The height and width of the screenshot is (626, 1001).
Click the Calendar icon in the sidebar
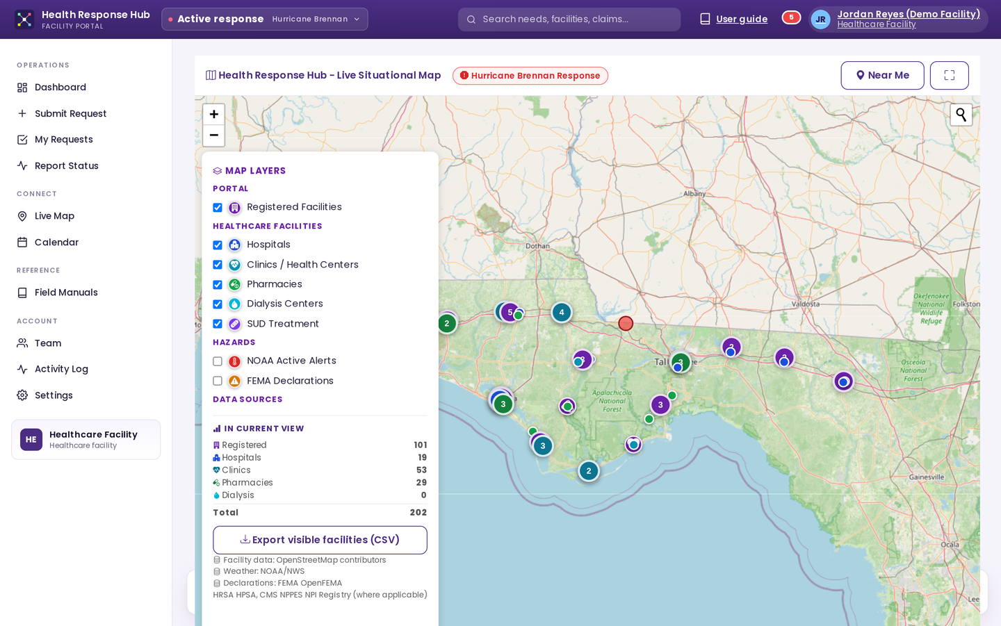point(22,242)
